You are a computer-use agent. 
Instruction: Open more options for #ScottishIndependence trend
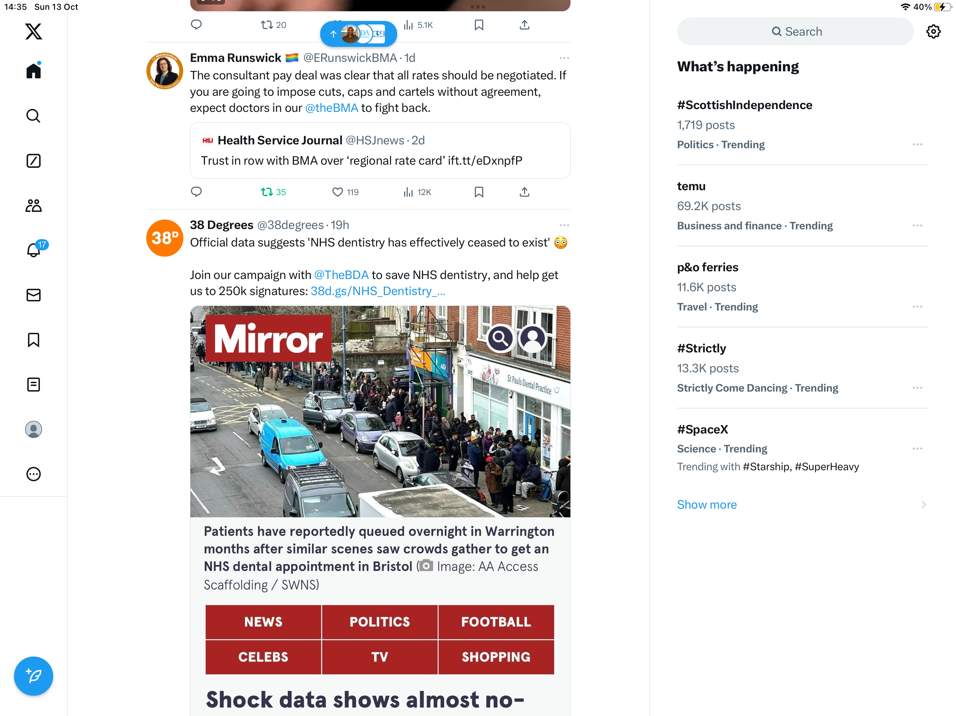pyautogui.click(x=917, y=144)
